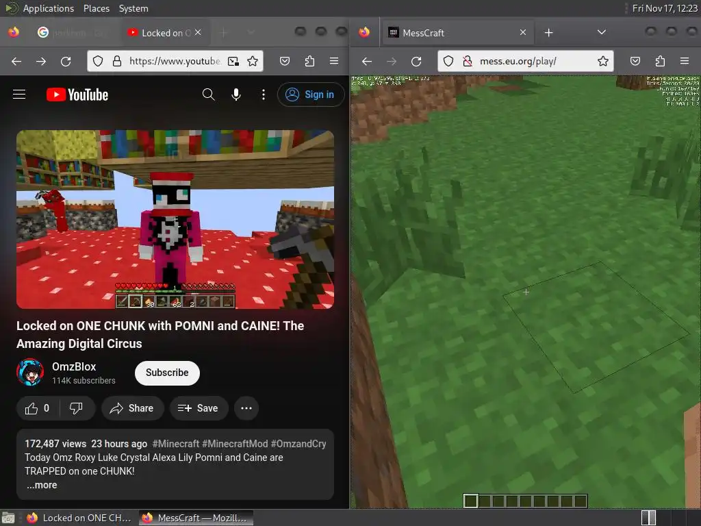Click the video player thumbnail
701x526 pixels.
[175, 219]
